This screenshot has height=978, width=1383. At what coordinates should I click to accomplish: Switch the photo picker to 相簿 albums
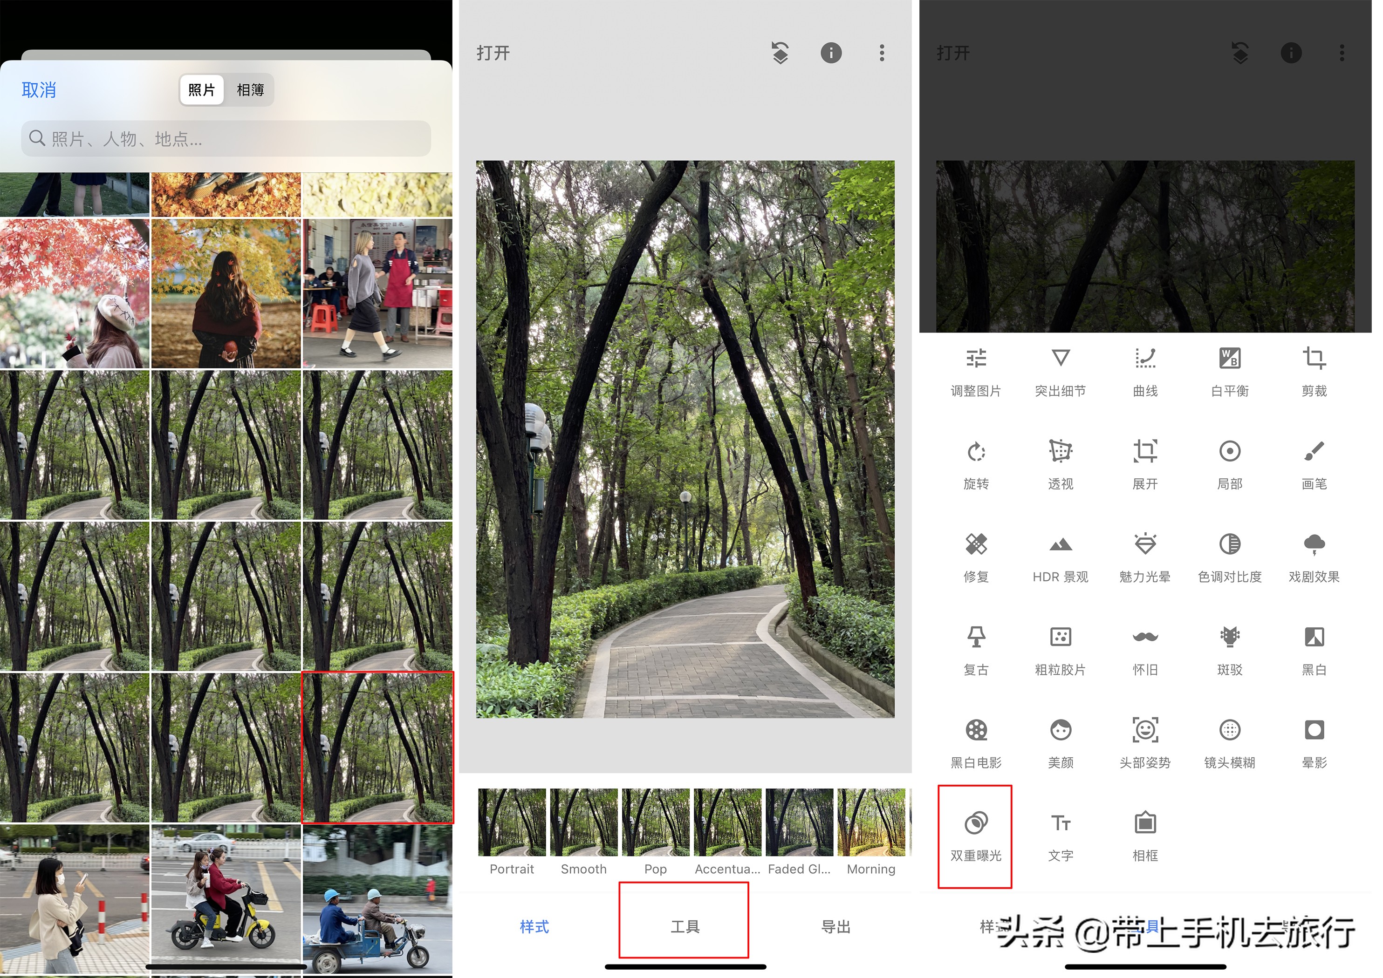click(250, 90)
